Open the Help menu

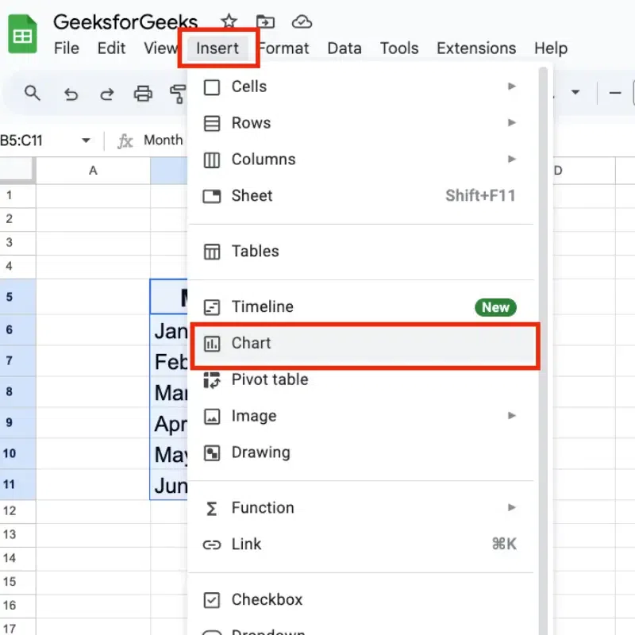[551, 48]
